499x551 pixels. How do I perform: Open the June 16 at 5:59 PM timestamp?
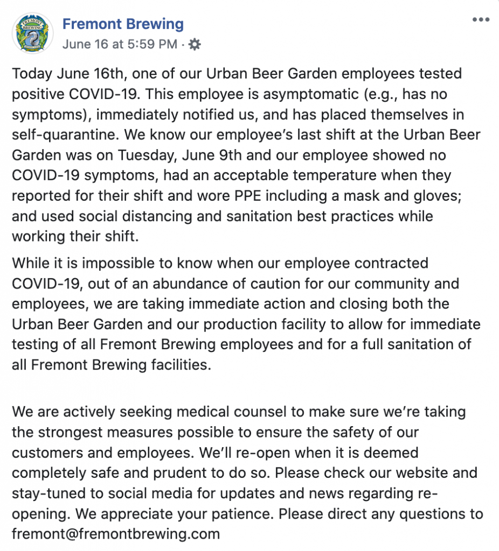pyautogui.click(x=120, y=44)
